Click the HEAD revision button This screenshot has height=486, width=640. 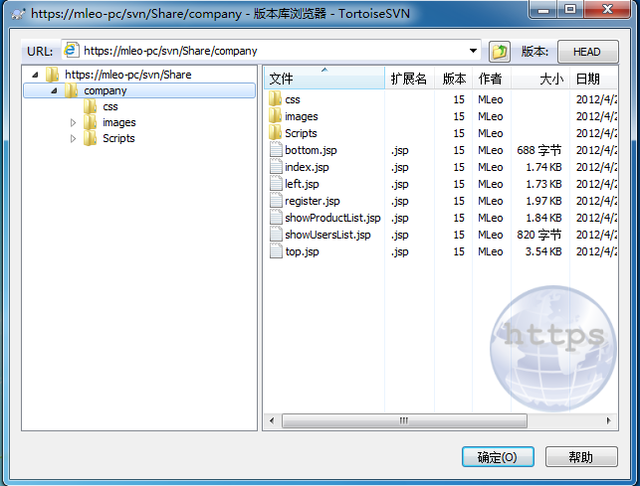pos(588,52)
